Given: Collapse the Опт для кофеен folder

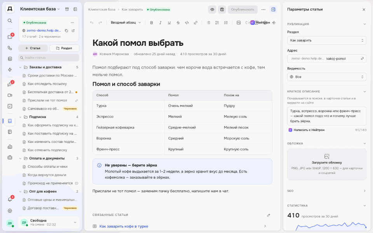Looking at the screenshot, I should [20, 191].
